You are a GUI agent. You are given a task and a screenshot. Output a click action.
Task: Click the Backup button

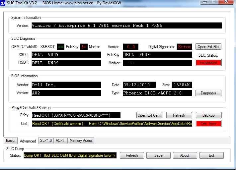(x=208, y=115)
